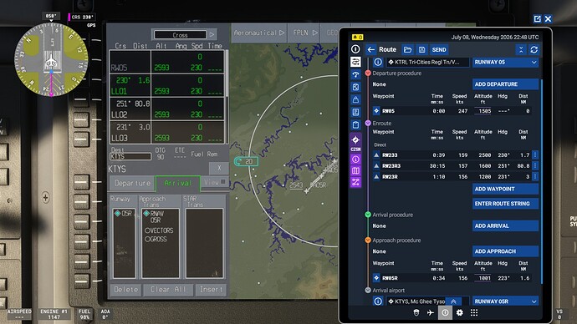Open the RUNWAY 05 dropdown
This screenshot has height=324, width=577.
pos(505,62)
